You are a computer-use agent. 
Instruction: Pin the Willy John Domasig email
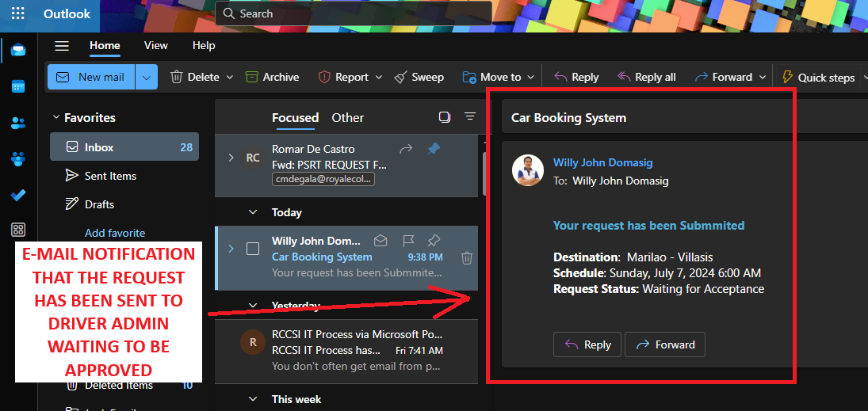(434, 241)
